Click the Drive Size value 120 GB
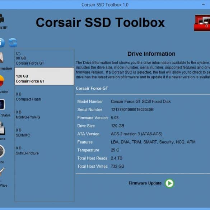Viewport: 210px width, 210px height. tap(117, 126)
